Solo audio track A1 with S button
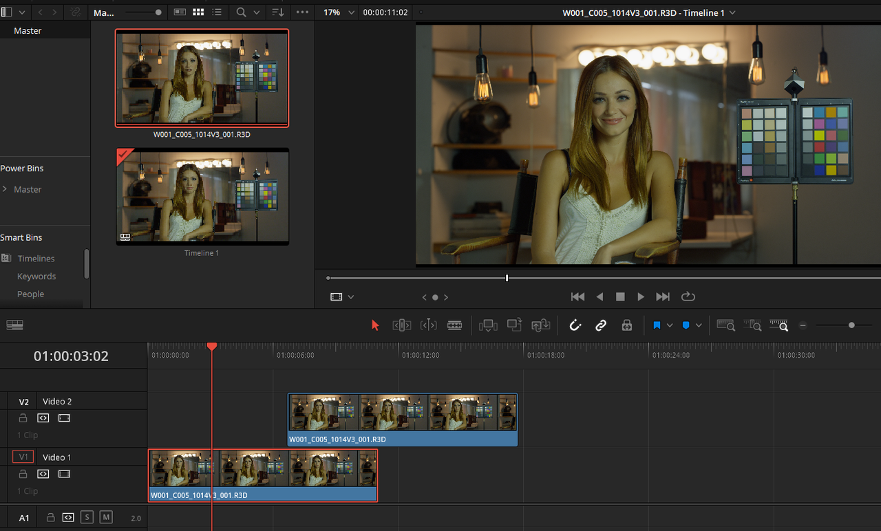The height and width of the screenshot is (531, 881). click(x=87, y=517)
